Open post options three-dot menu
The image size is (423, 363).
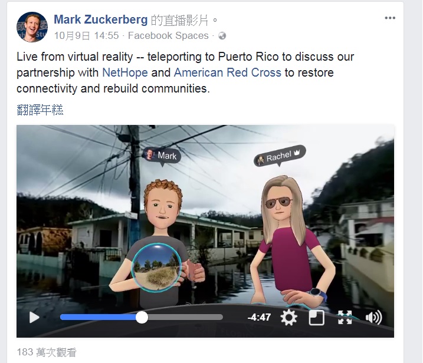click(x=390, y=18)
